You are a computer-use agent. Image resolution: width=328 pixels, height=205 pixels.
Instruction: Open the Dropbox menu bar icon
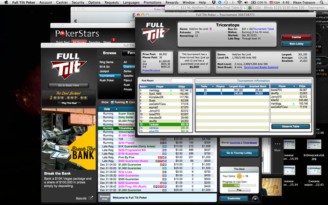[214, 2]
